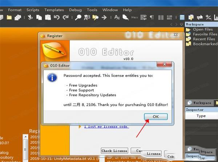Open the Scripts menu
Screen dimensions: 218x162
click(x=33, y=10)
